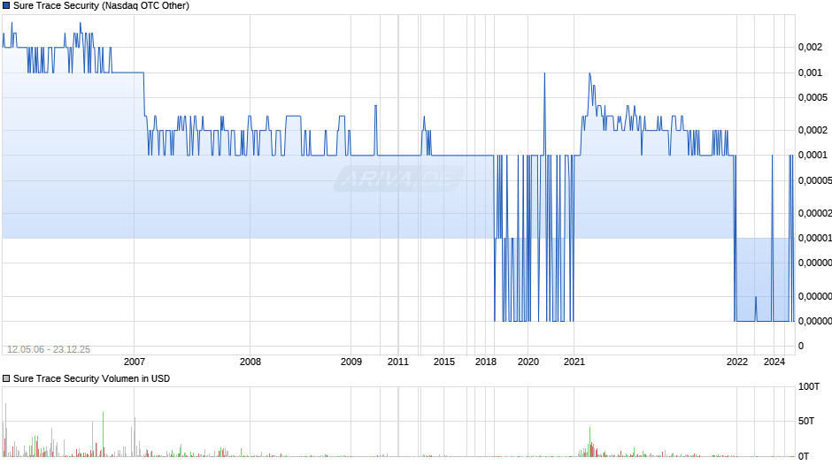Click the 0,001 price axis value
This screenshot has height=465, width=832.
tap(810, 72)
